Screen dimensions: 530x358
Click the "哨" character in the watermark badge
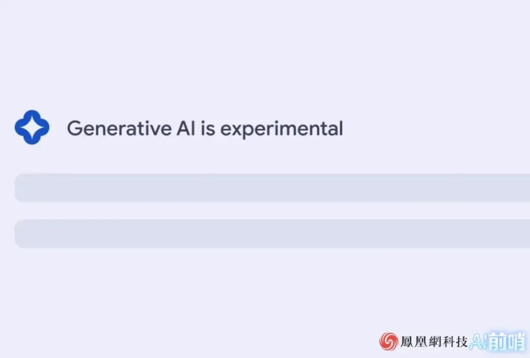pyautogui.click(x=516, y=341)
